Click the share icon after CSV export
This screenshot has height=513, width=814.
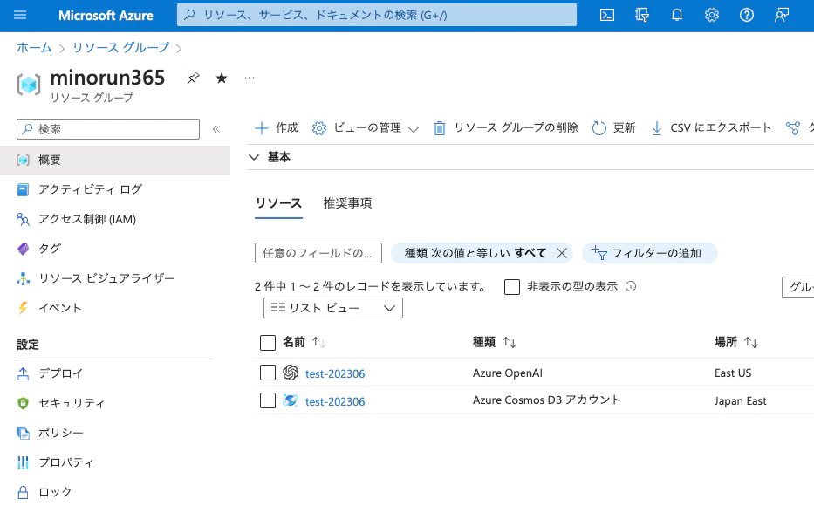[x=793, y=127]
